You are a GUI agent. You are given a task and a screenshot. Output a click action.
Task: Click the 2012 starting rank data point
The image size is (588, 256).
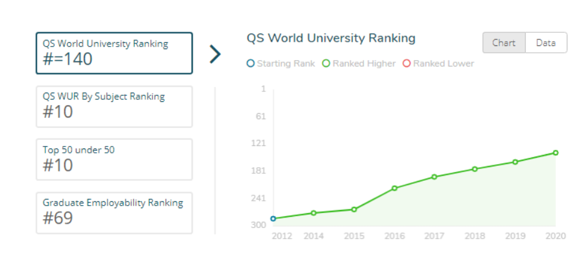pyautogui.click(x=273, y=218)
